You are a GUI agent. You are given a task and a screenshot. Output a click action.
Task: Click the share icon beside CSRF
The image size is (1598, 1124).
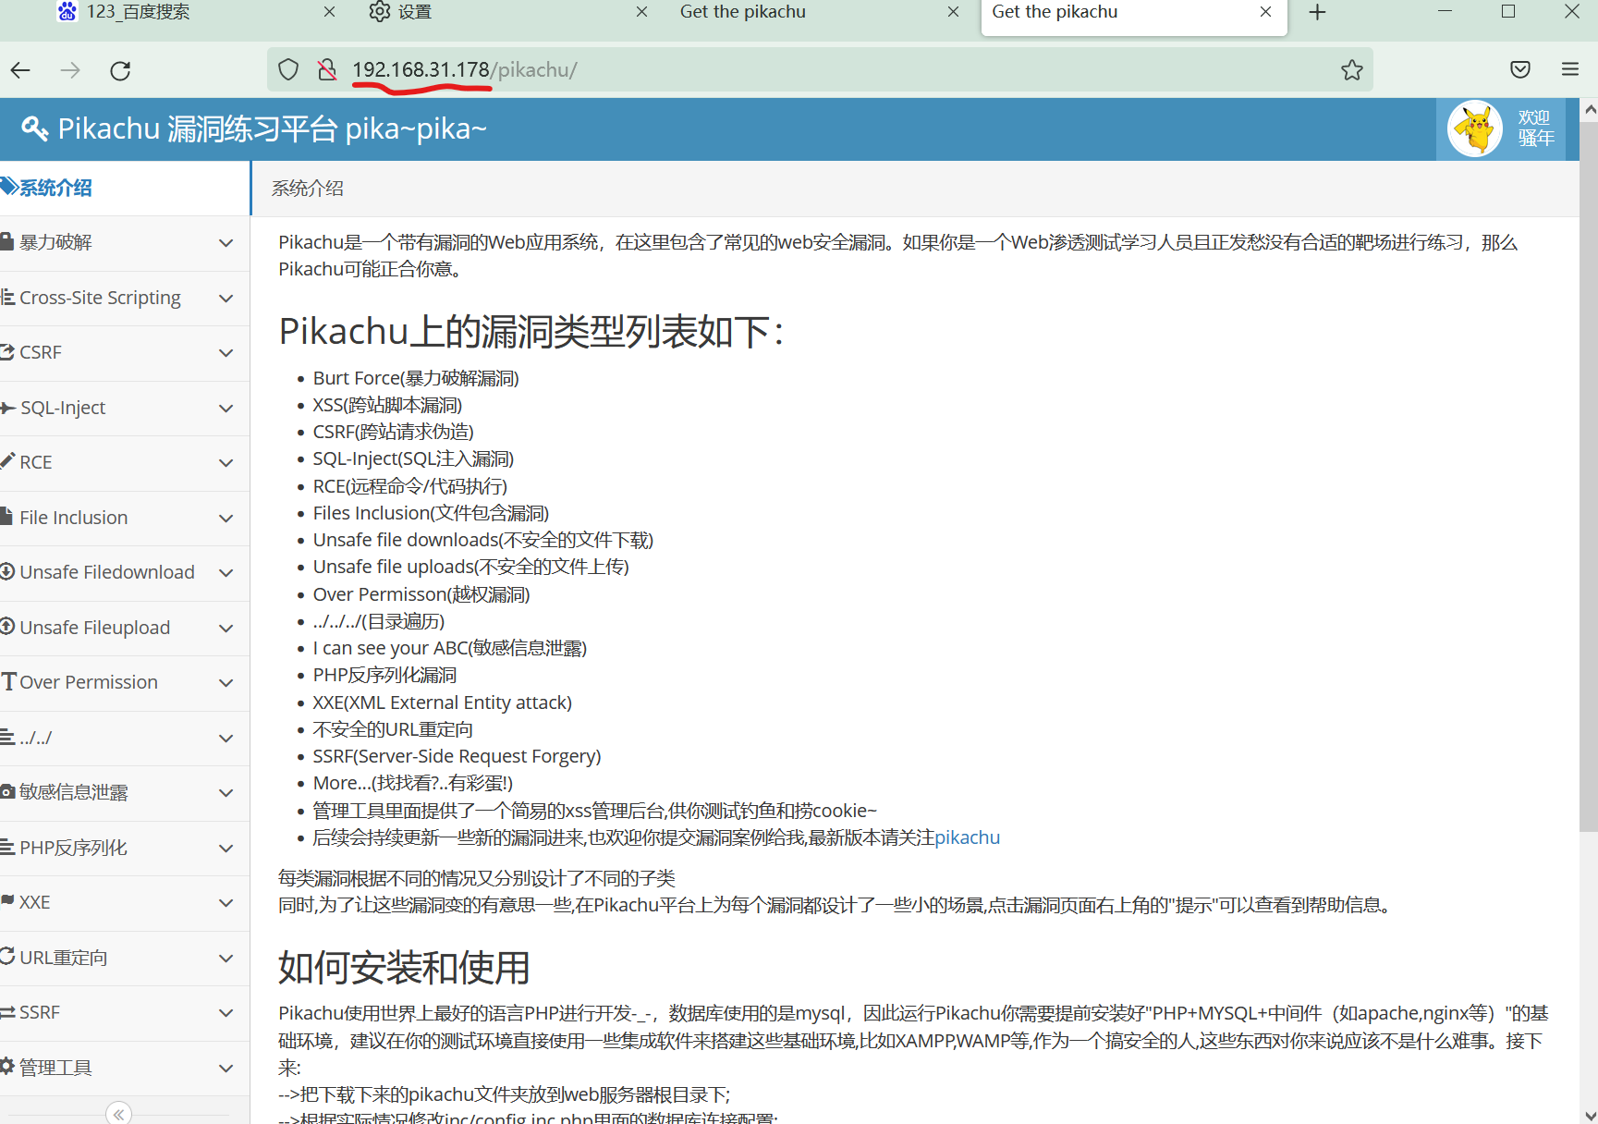pyautogui.click(x=7, y=352)
